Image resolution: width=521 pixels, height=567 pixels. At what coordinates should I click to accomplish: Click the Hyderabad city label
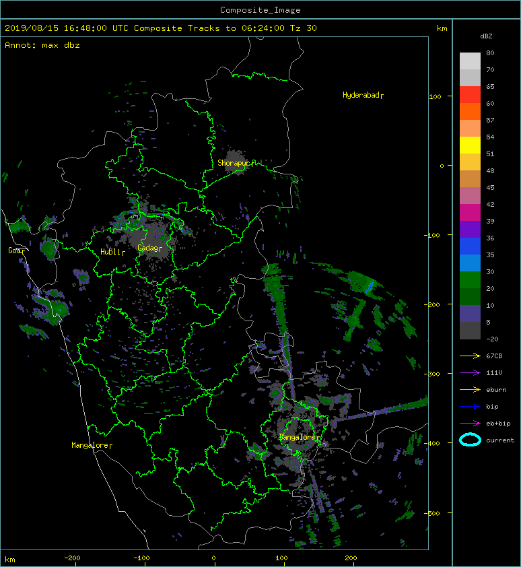361,95
